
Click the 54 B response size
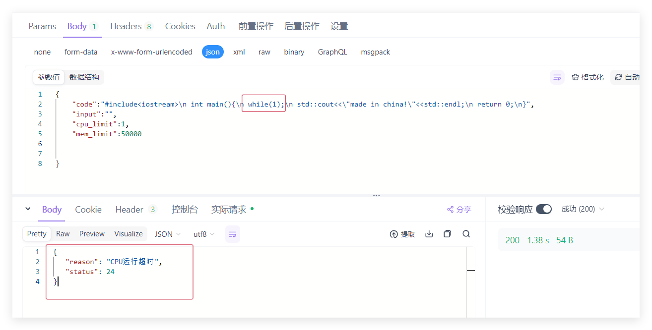[x=565, y=240]
